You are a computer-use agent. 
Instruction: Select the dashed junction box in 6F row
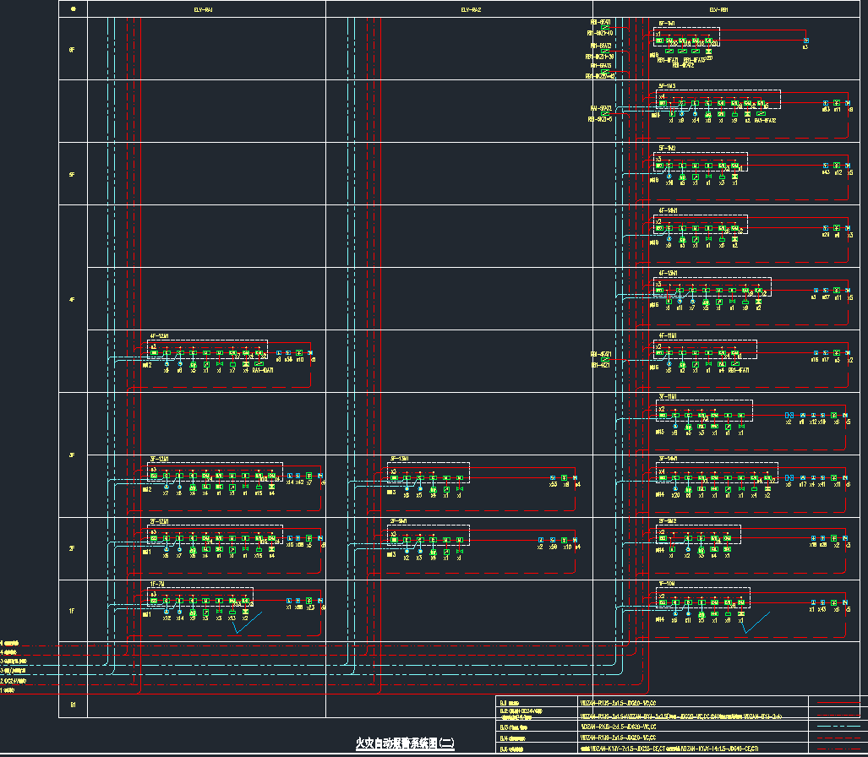pyautogui.click(x=685, y=37)
